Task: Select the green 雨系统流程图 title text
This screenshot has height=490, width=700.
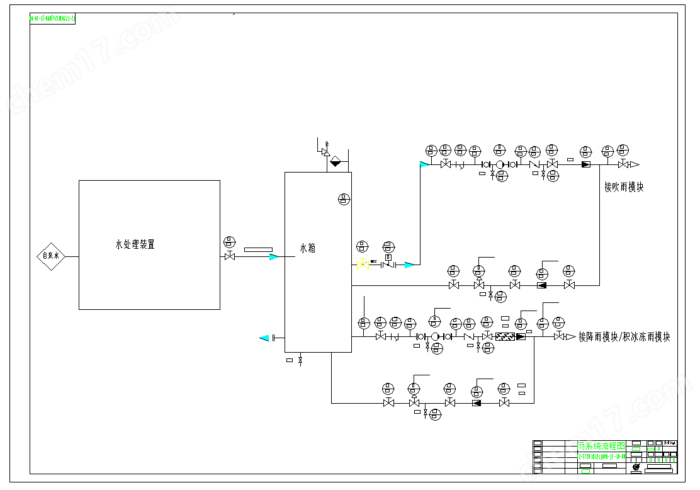Action: pyautogui.click(x=601, y=446)
